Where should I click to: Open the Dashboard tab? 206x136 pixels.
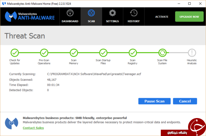click(x=70, y=16)
